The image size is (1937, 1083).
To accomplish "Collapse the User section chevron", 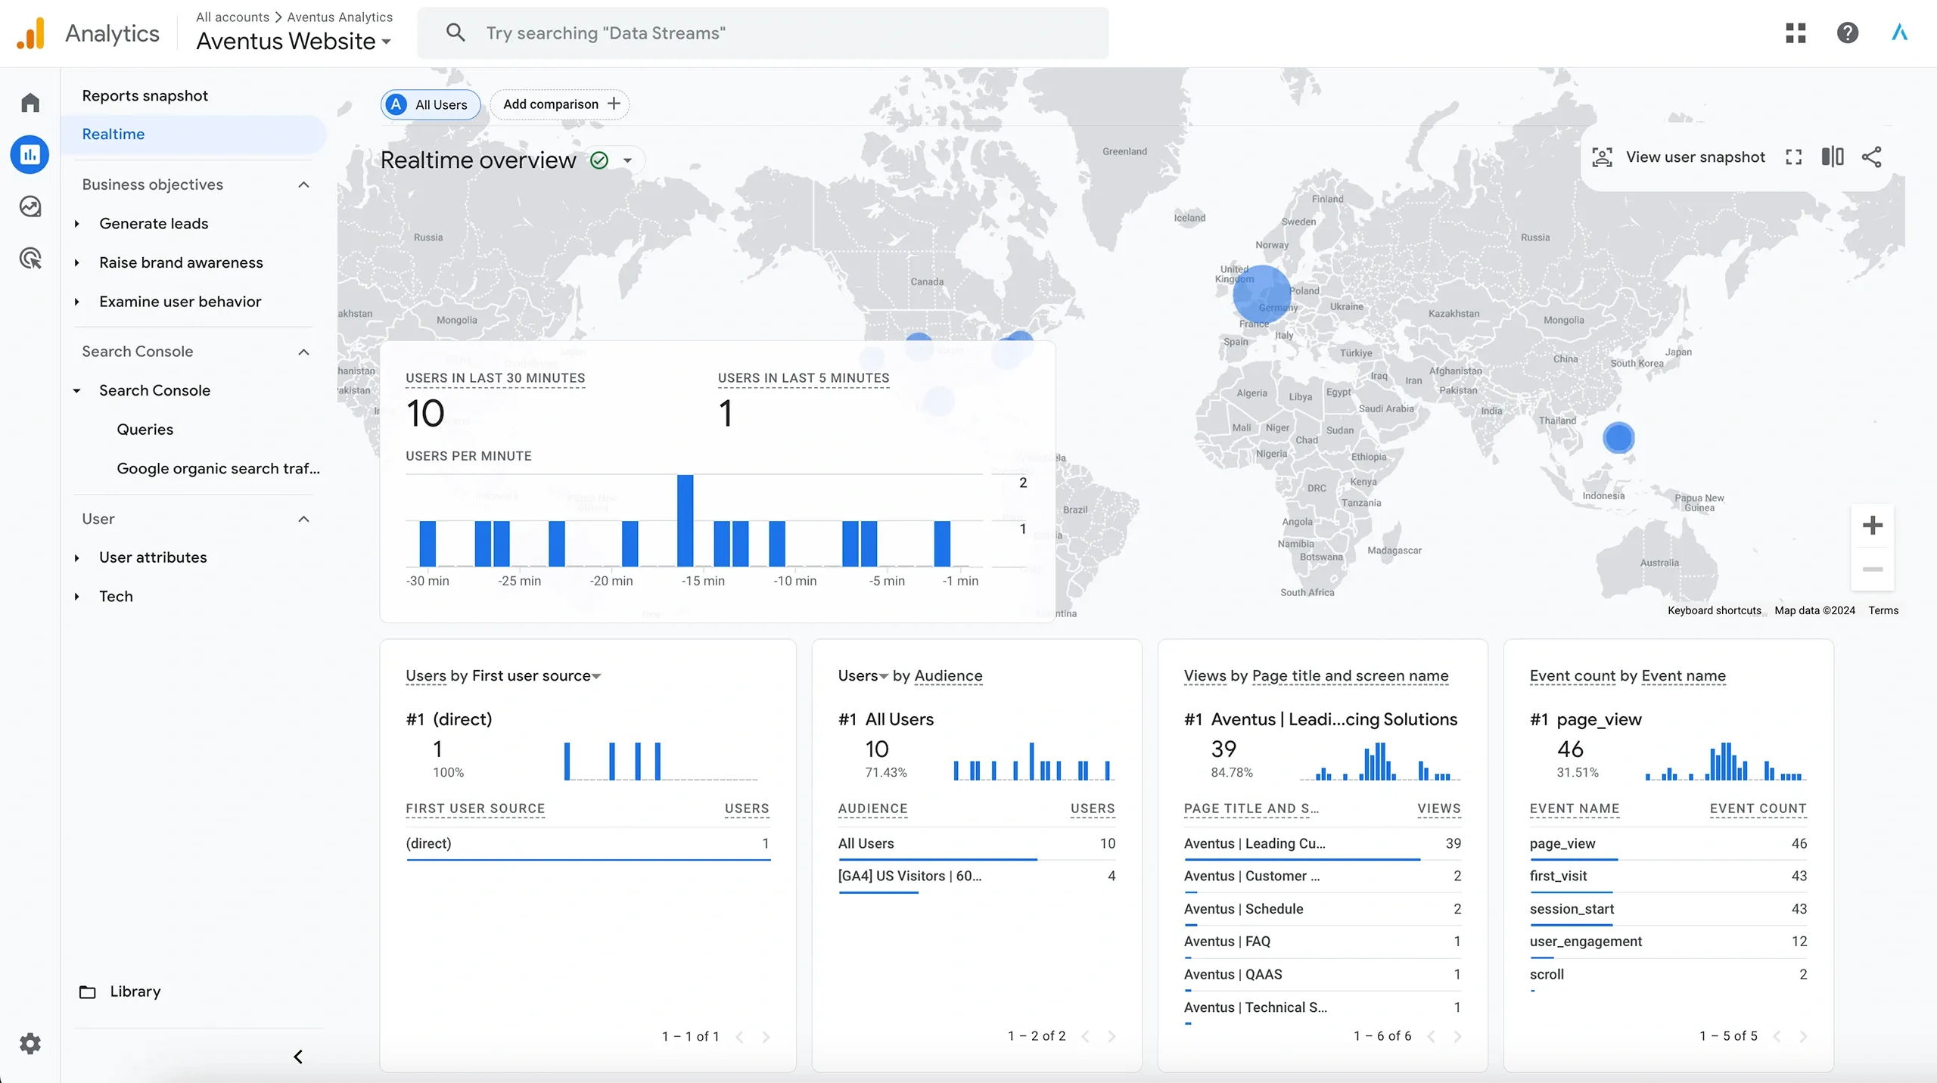I will click(304, 519).
